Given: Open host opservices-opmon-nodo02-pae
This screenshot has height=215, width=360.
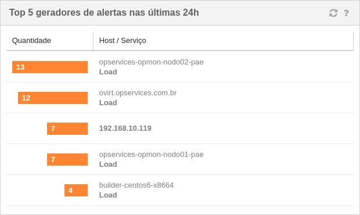Looking at the screenshot, I should pos(152,62).
